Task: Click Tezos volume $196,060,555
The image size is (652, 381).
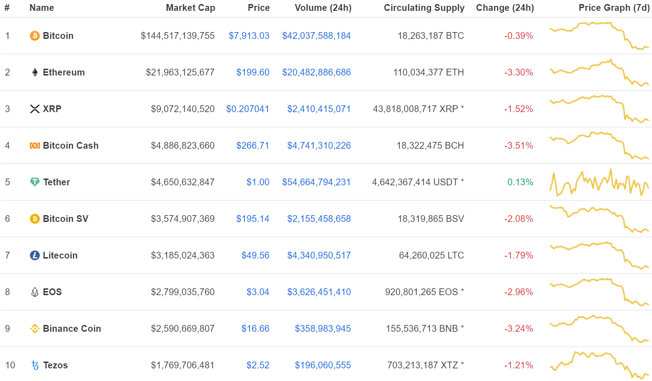Action: pyautogui.click(x=323, y=365)
